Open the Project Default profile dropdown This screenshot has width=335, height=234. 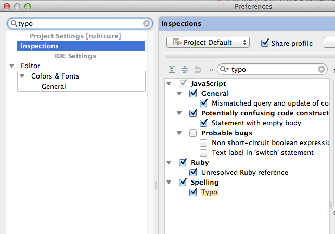click(208, 42)
